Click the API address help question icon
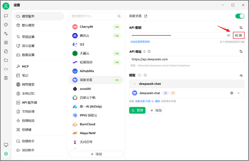This screenshot has width=249, height=161. pyautogui.click(x=149, y=51)
